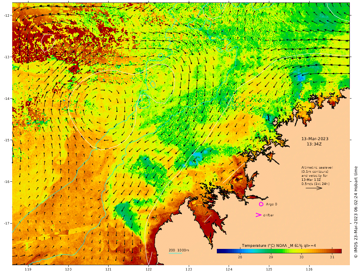Click the colorbar tick label '29'
This screenshot has height=277, width=358.
(x=271, y=257)
